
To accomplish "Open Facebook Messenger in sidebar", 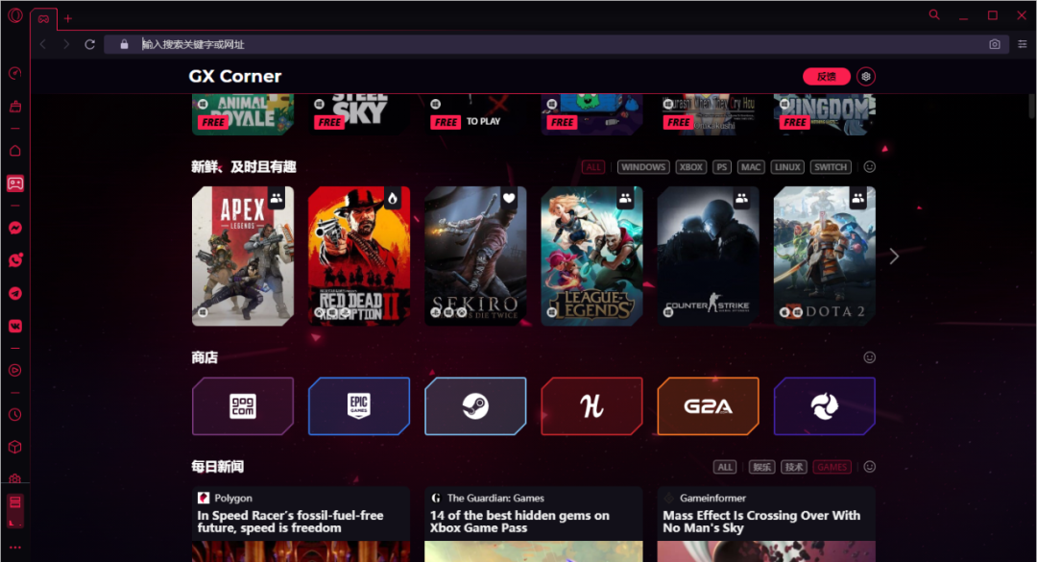I will pos(14,229).
